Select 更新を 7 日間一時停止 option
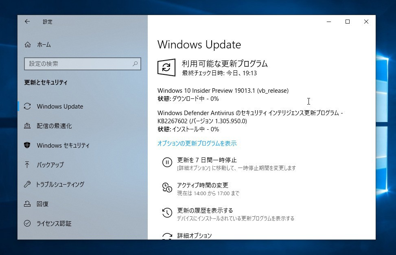 tap(207, 160)
